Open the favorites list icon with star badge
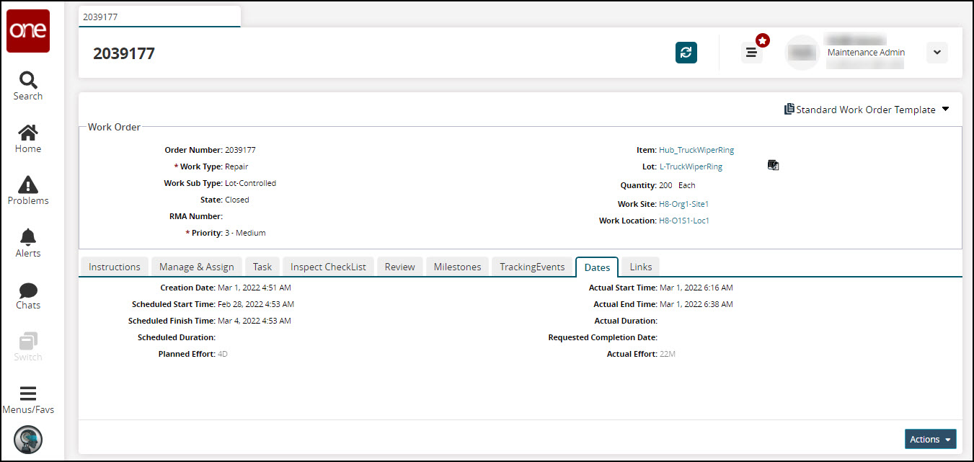Viewport: 974px width, 462px height. 751,53
